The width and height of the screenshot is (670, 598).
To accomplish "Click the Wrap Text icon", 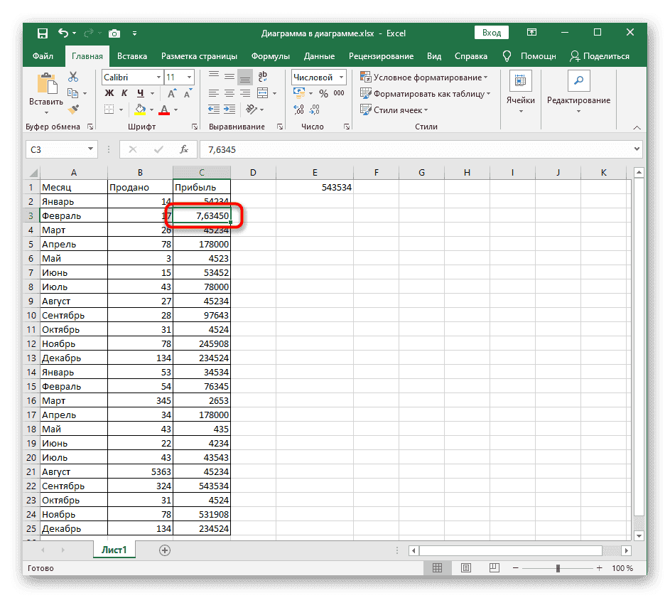I will tap(262, 77).
